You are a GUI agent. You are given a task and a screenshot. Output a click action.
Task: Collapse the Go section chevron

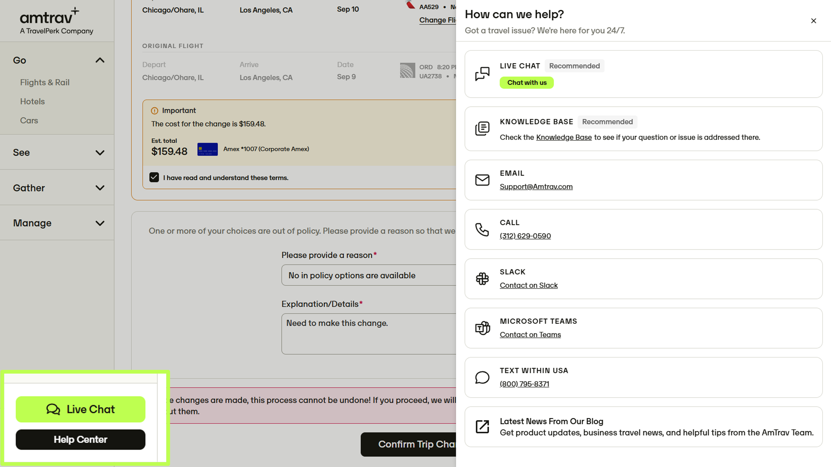pos(100,60)
